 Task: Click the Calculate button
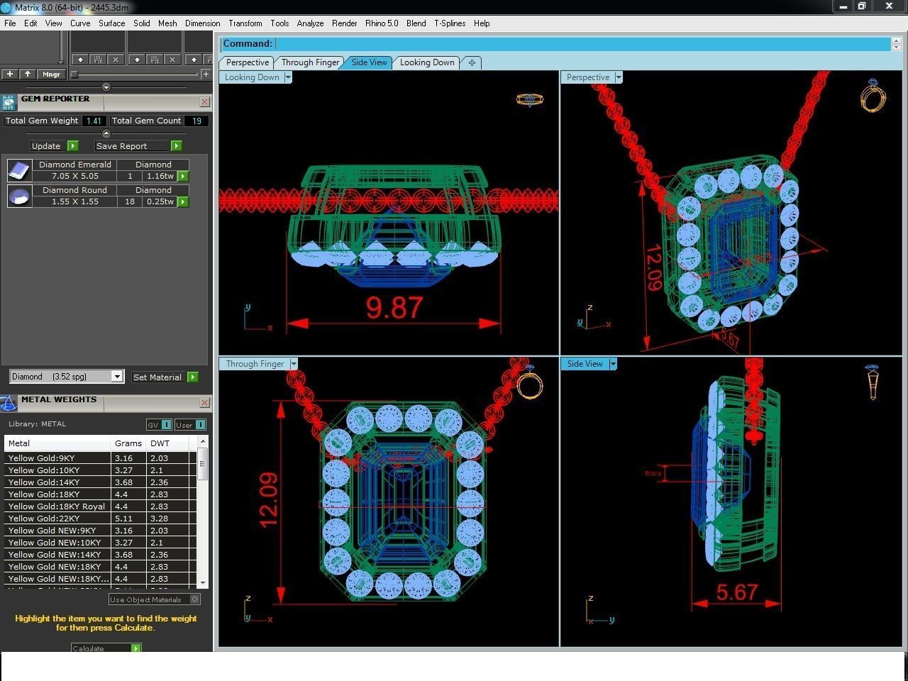[x=101, y=648]
